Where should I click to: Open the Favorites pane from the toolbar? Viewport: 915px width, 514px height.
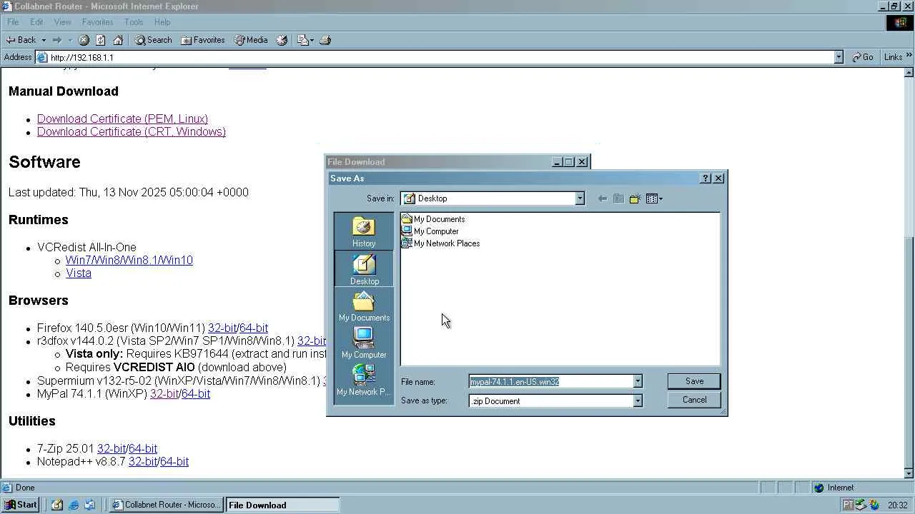(x=203, y=40)
